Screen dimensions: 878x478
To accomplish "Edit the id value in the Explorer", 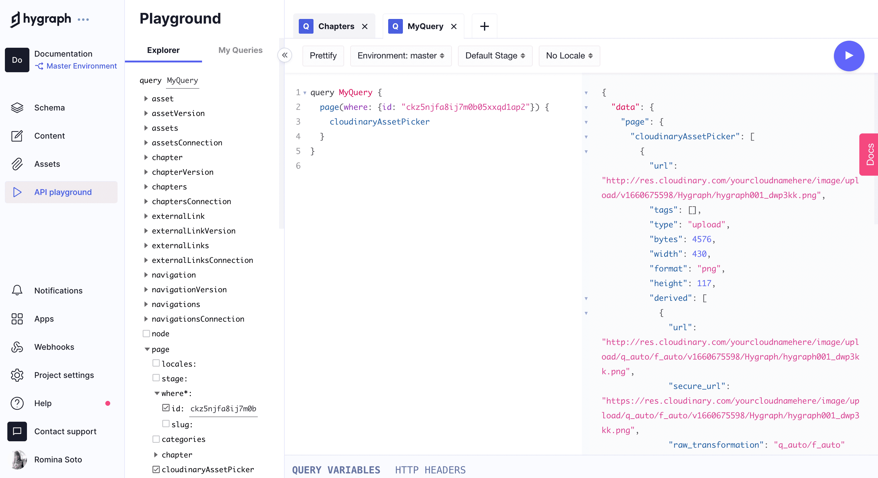I will point(223,409).
